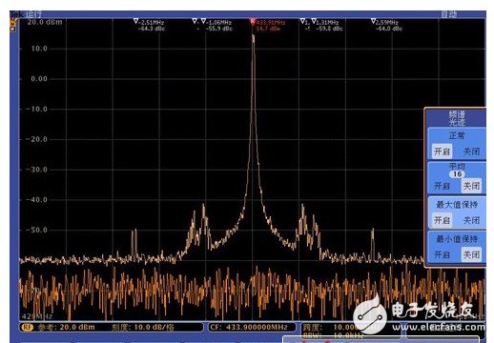Screen dimensions: 494x343
Task: Click the 平均 label in trace menu
Action: point(457,167)
